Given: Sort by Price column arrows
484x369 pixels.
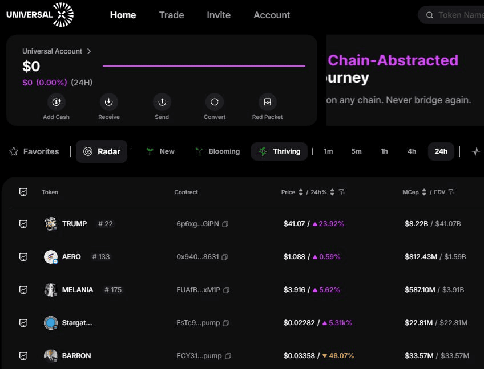Looking at the screenshot, I should pos(301,192).
